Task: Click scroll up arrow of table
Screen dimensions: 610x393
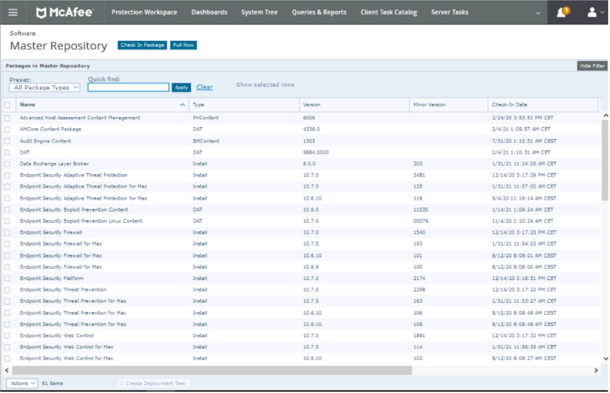Action: click(x=605, y=115)
